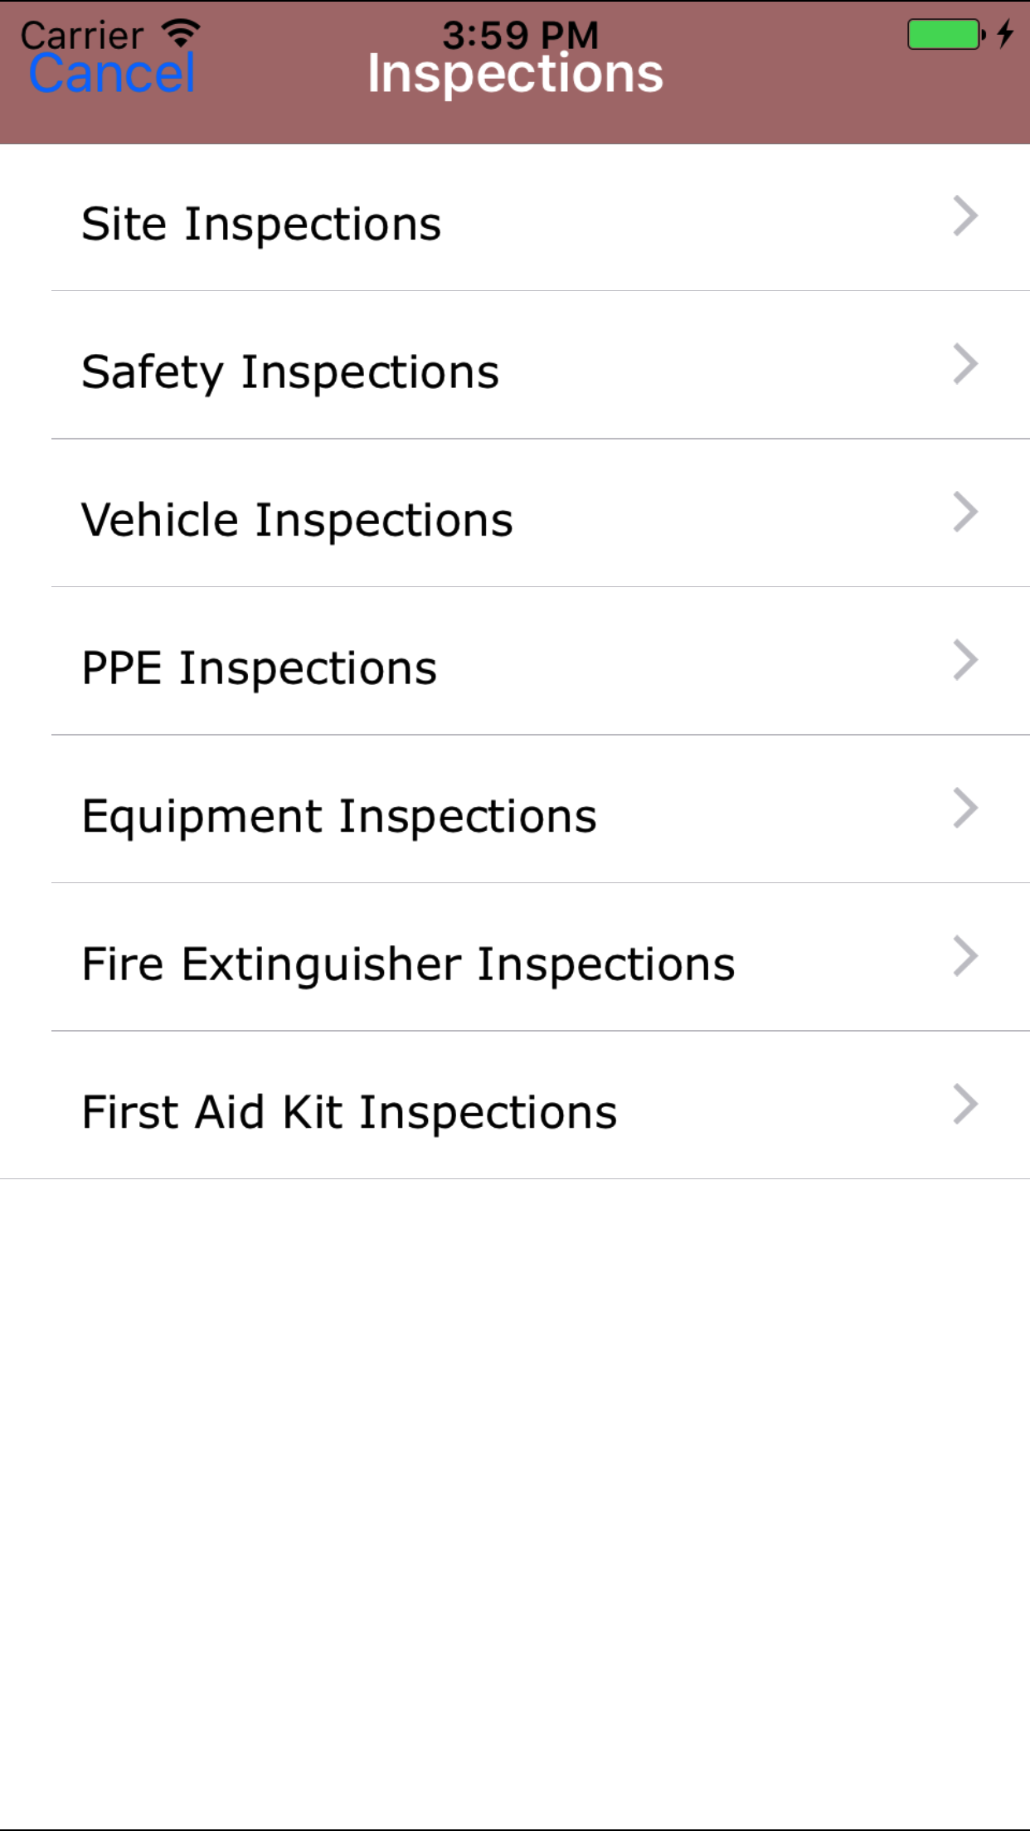Image resolution: width=1030 pixels, height=1831 pixels.
Task: Tap the 3:59 PM clock
Action: [x=520, y=33]
